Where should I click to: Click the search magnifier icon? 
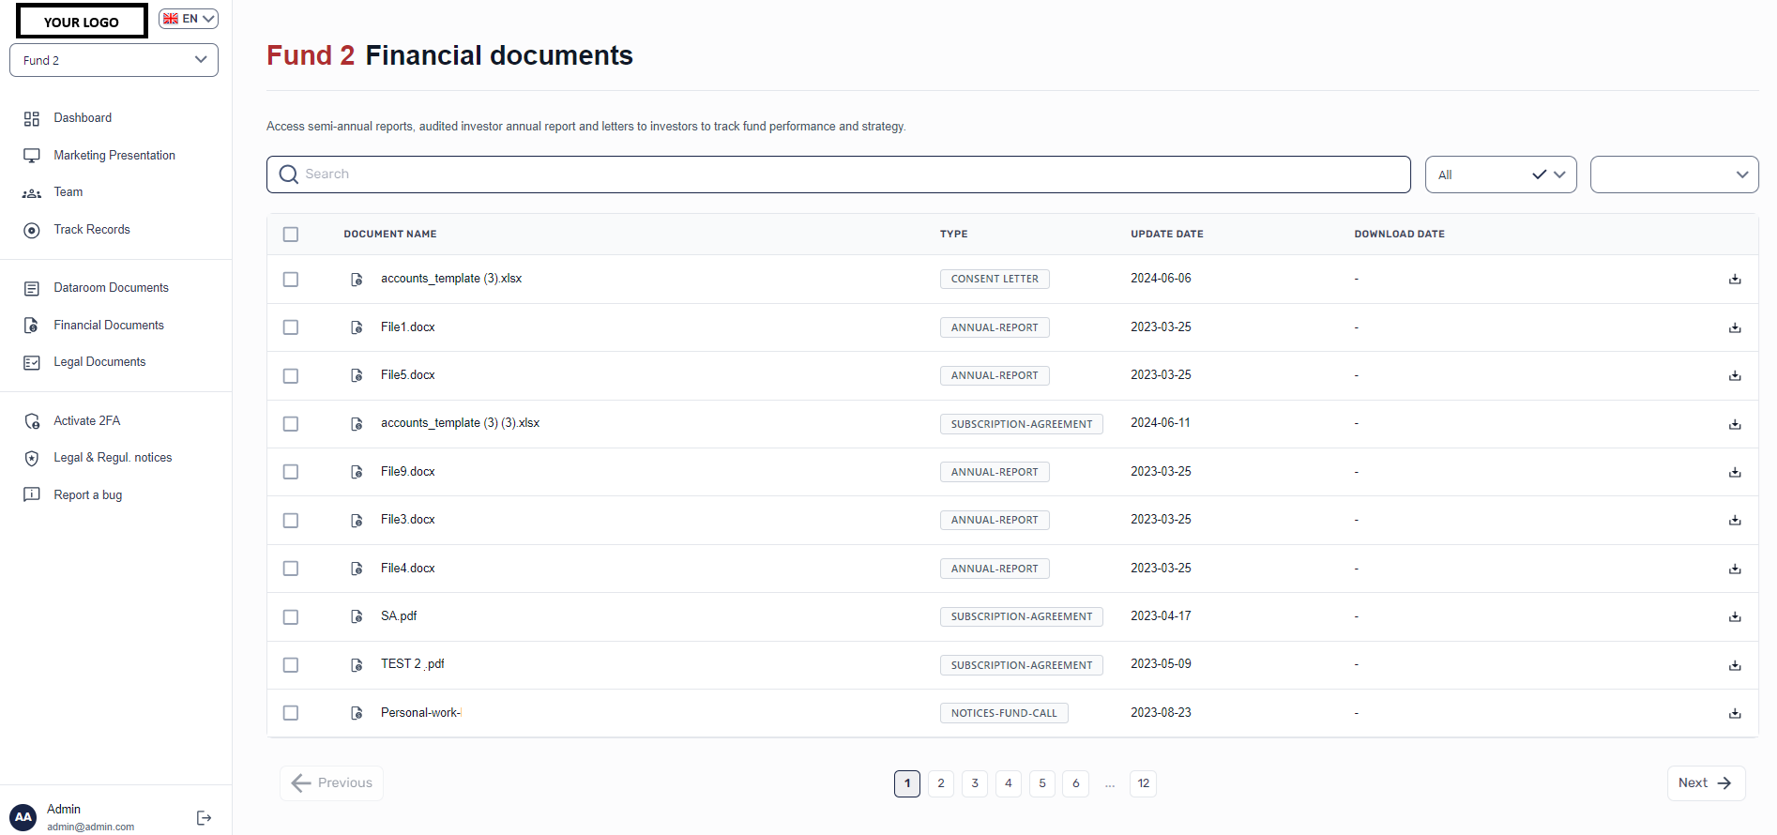click(x=289, y=175)
